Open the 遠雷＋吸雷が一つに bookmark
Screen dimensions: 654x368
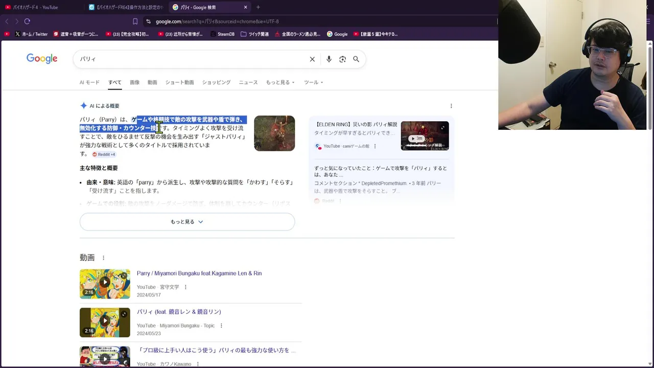[x=75, y=34]
